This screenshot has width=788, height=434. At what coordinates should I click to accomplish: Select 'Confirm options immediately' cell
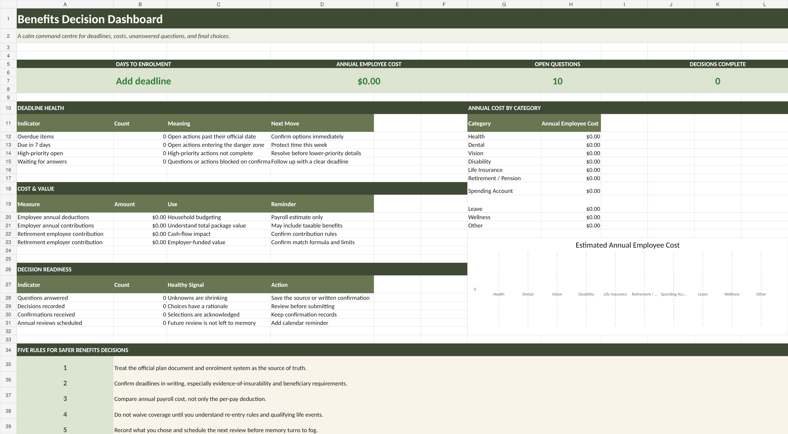click(322, 137)
